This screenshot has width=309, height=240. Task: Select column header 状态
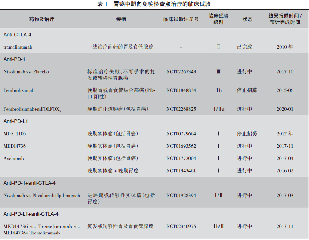coord(247,19)
